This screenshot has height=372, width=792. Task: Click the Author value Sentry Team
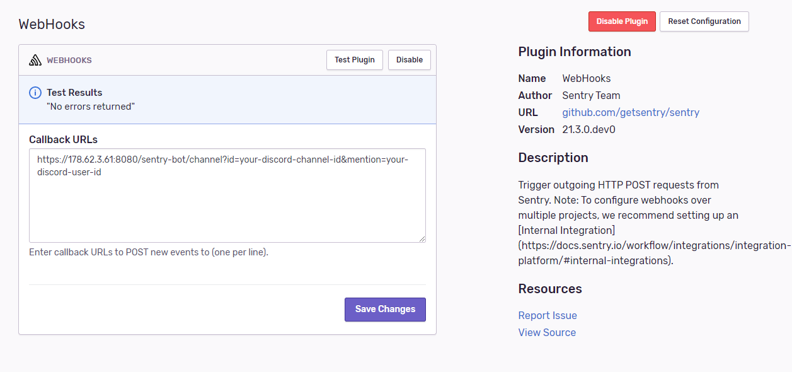591,96
